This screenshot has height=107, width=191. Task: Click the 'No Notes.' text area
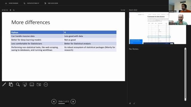[x=134, y=49]
